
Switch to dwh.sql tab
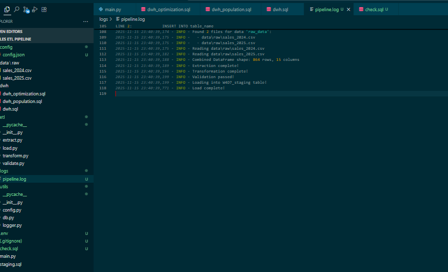click(x=282, y=10)
